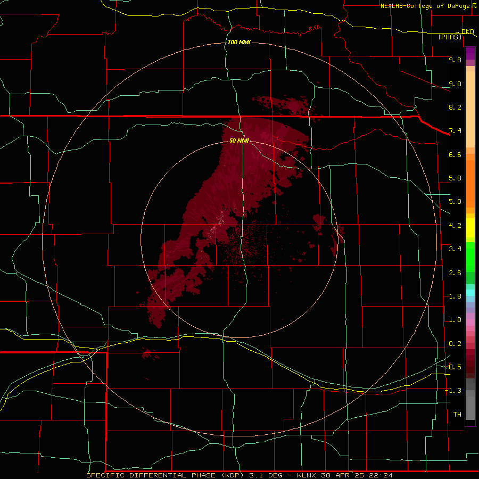Image resolution: width=479 pixels, height=479 pixels.
Task: Click the SPECIFIC DIFFERENTIAL PHASE (KDP) caption text
Action: click(164, 475)
